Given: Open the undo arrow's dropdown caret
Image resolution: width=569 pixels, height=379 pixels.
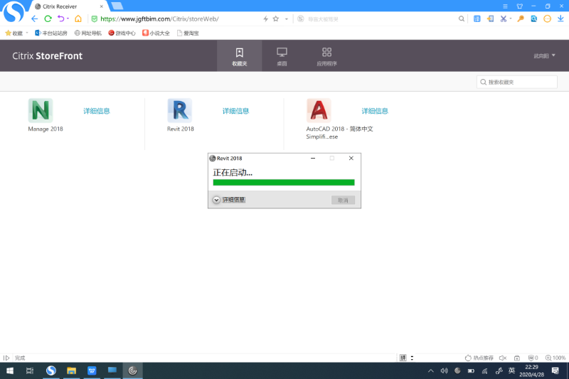Looking at the screenshot, I should pos(68,18).
